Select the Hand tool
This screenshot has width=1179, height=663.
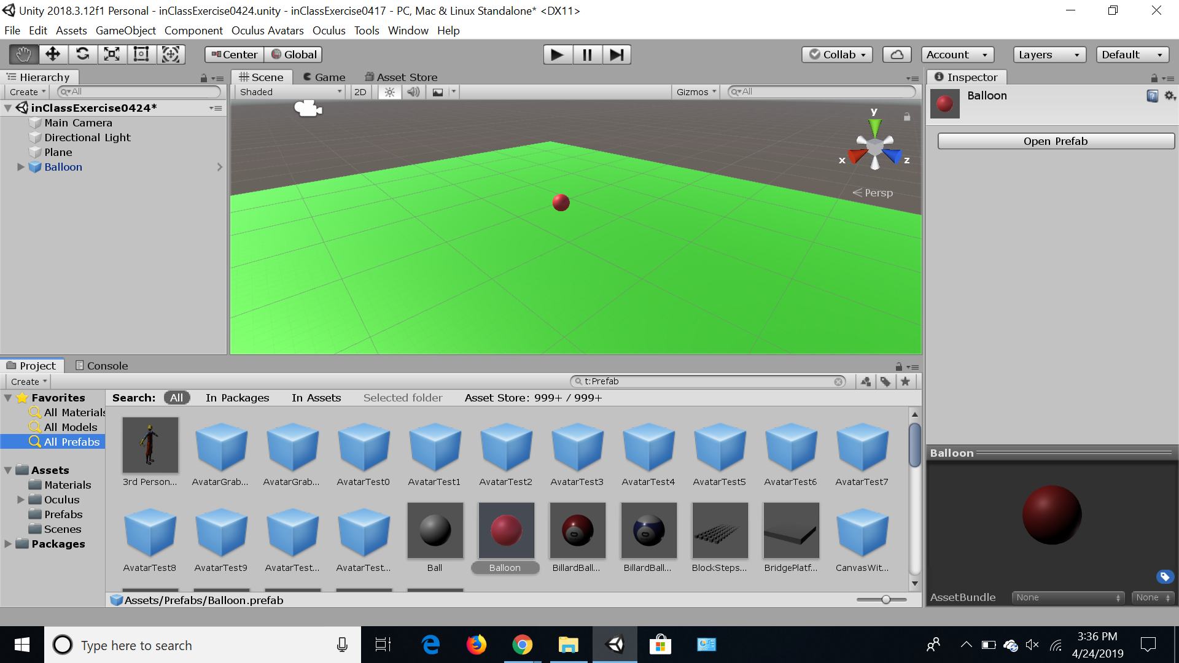23,55
